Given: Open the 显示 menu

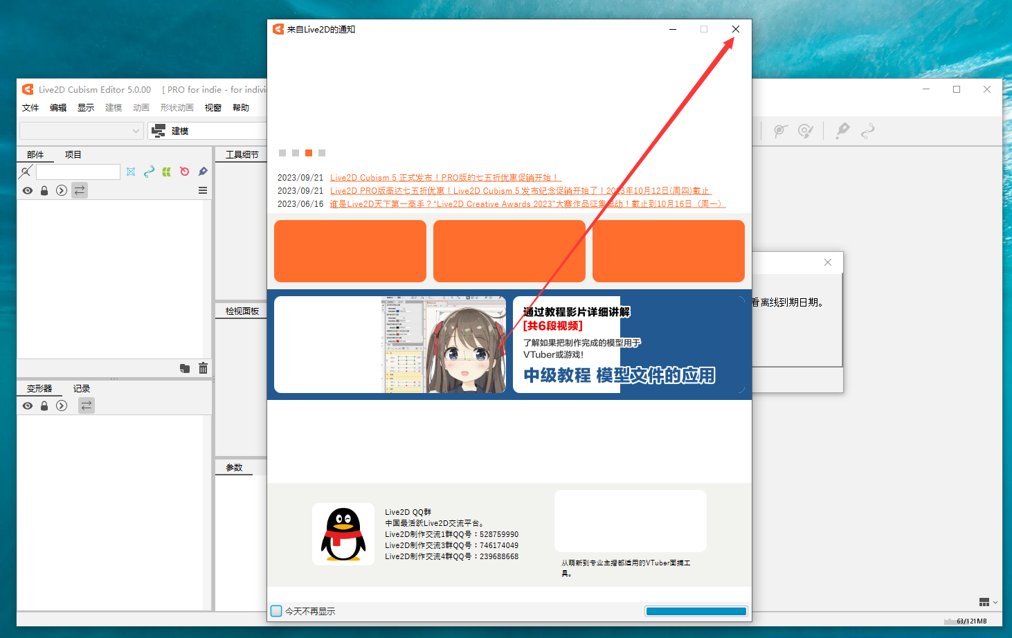Looking at the screenshot, I should pos(86,108).
